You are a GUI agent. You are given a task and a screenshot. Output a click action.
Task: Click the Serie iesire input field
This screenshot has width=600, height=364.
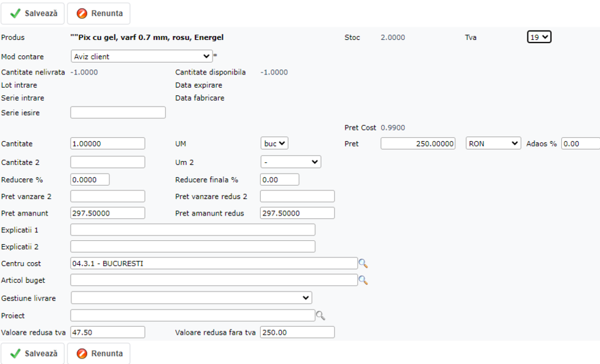coord(117,112)
